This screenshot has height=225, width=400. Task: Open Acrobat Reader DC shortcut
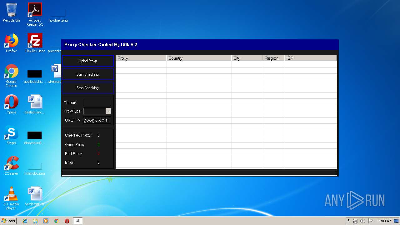[x=35, y=14]
